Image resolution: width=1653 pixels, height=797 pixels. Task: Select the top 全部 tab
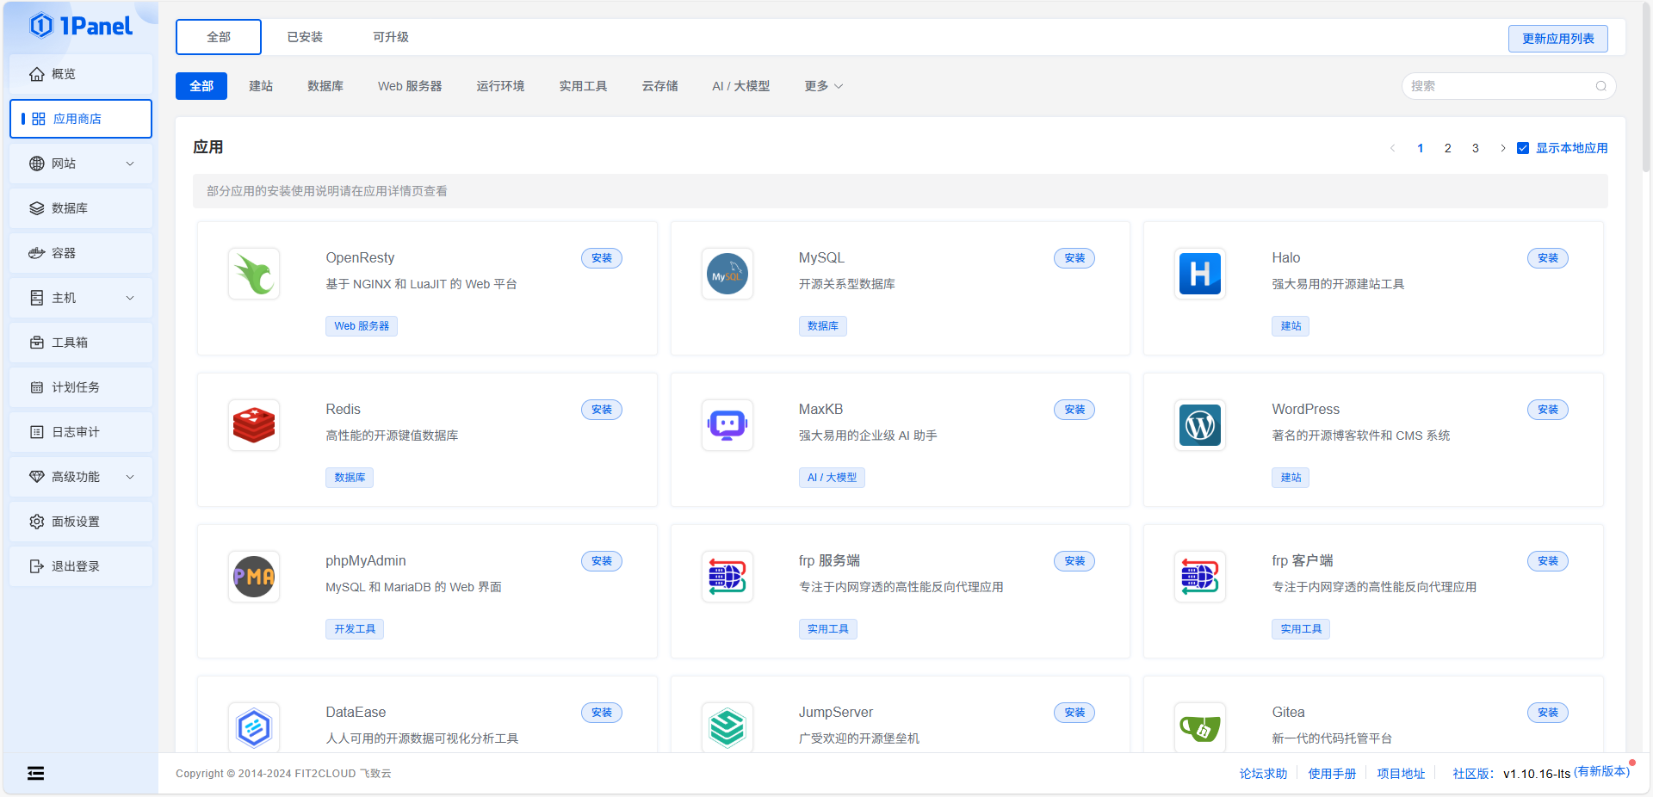(219, 37)
